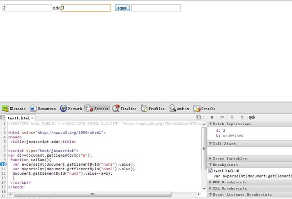Collapse the Call Stack section
Viewport: 292px width, 199px height.
[x=211, y=144]
